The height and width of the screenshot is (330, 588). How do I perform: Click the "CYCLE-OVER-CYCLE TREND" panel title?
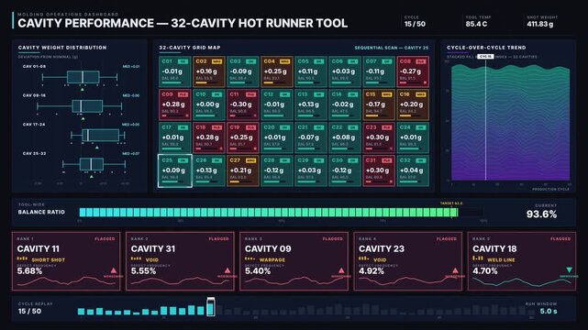(x=486, y=48)
